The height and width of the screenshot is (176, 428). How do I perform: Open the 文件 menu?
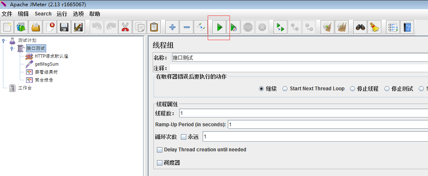[7, 14]
